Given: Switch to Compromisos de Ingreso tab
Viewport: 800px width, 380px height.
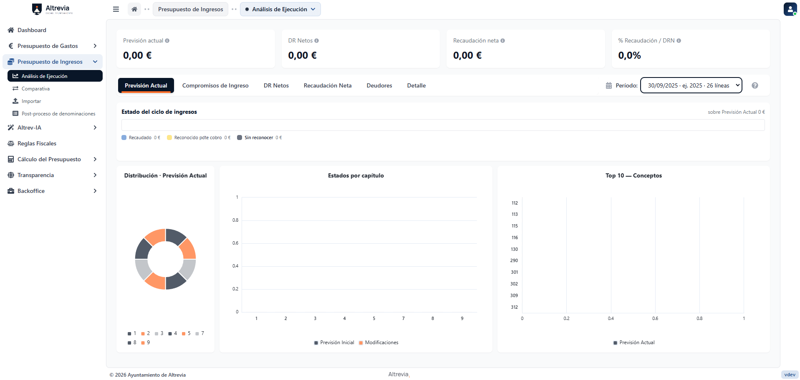Looking at the screenshot, I should tap(215, 85).
